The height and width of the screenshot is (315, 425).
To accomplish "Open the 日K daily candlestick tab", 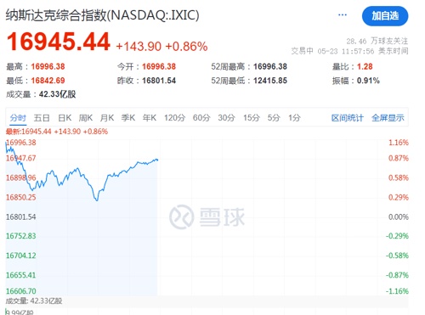I will click(x=65, y=118).
